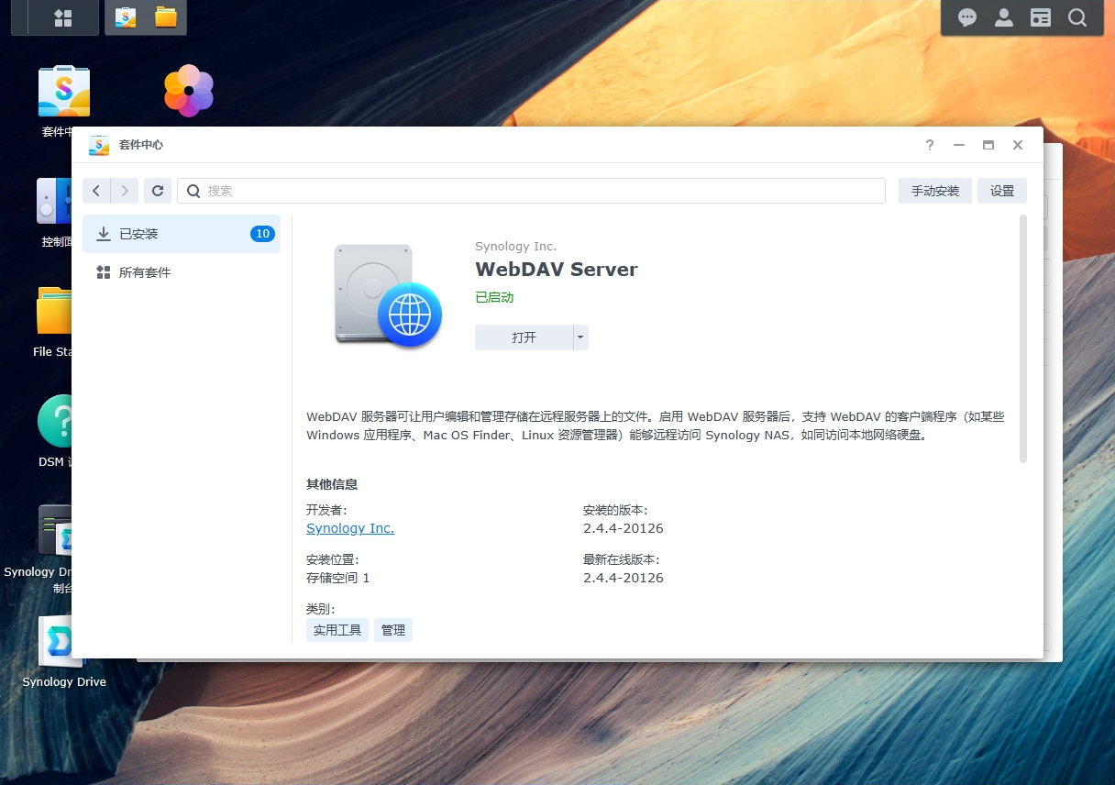Click the 手动安装 button

click(x=934, y=191)
